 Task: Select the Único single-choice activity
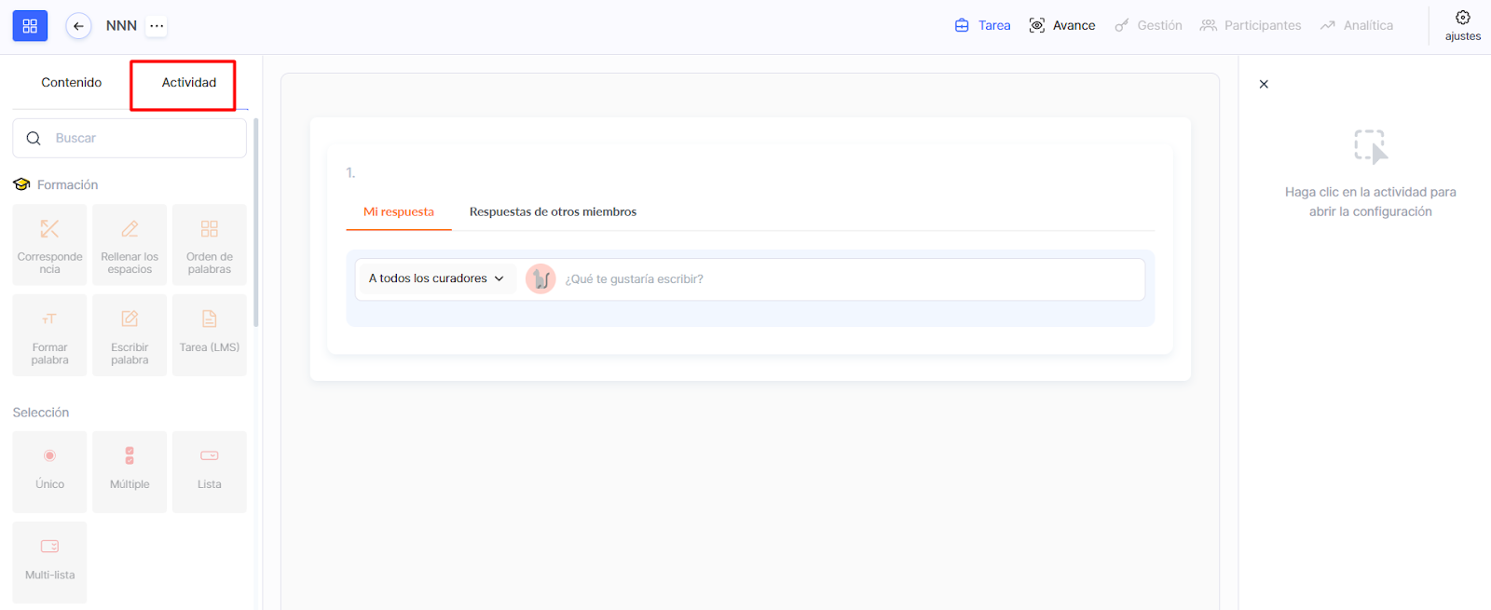(x=49, y=470)
